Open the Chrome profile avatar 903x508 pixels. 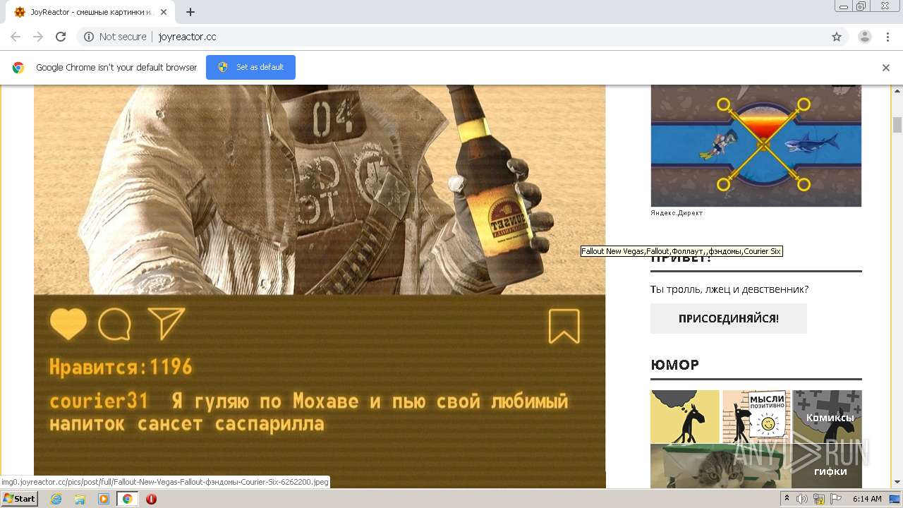(864, 37)
